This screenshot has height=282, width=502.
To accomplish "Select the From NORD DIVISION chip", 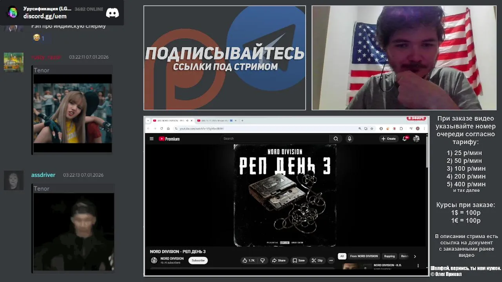I will point(364,256).
